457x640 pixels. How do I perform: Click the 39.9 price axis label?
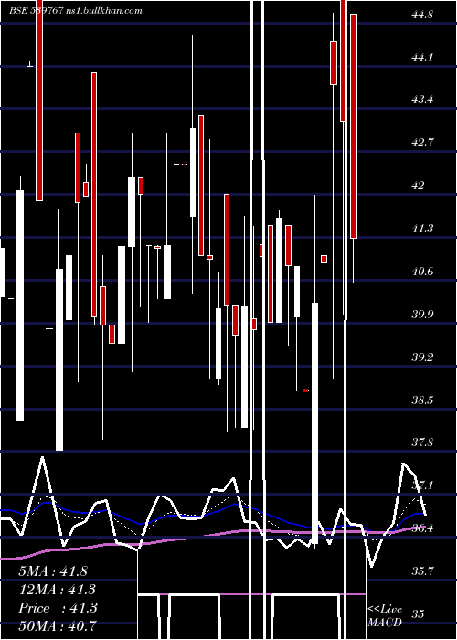pyautogui.click(x=422, y=314)
